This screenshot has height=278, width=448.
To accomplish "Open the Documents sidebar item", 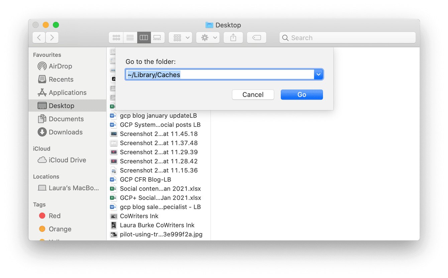I will click(x=65, y=119).
